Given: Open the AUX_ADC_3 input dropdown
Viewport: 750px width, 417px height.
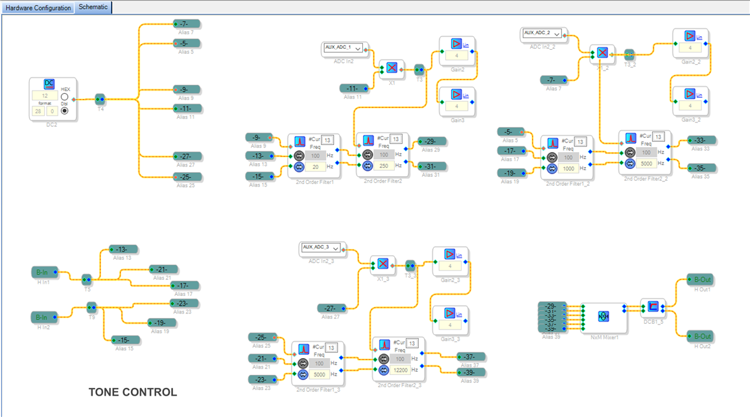Looking at the screenshot, I should tap(320, 247).
